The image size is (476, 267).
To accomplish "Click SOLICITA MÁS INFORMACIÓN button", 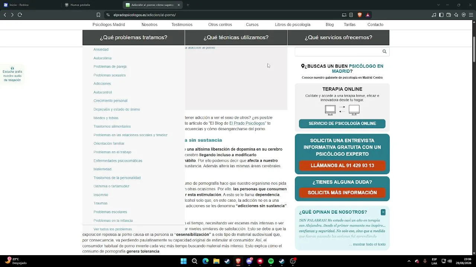I will pos(342,192).
